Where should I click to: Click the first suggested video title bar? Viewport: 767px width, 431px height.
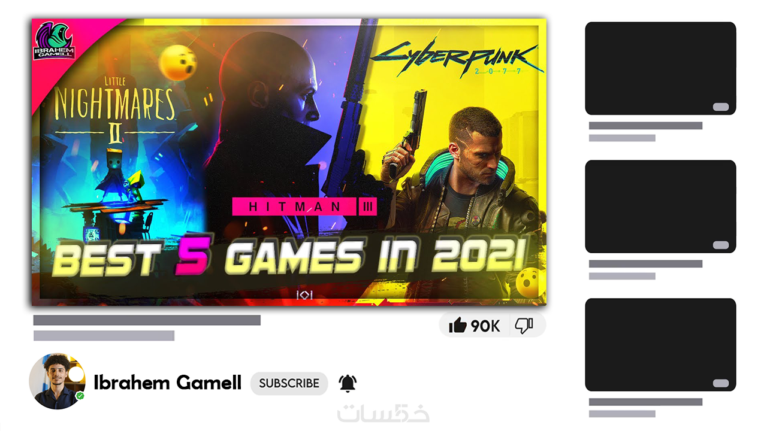pyautogui.click(x=645, y=126)
